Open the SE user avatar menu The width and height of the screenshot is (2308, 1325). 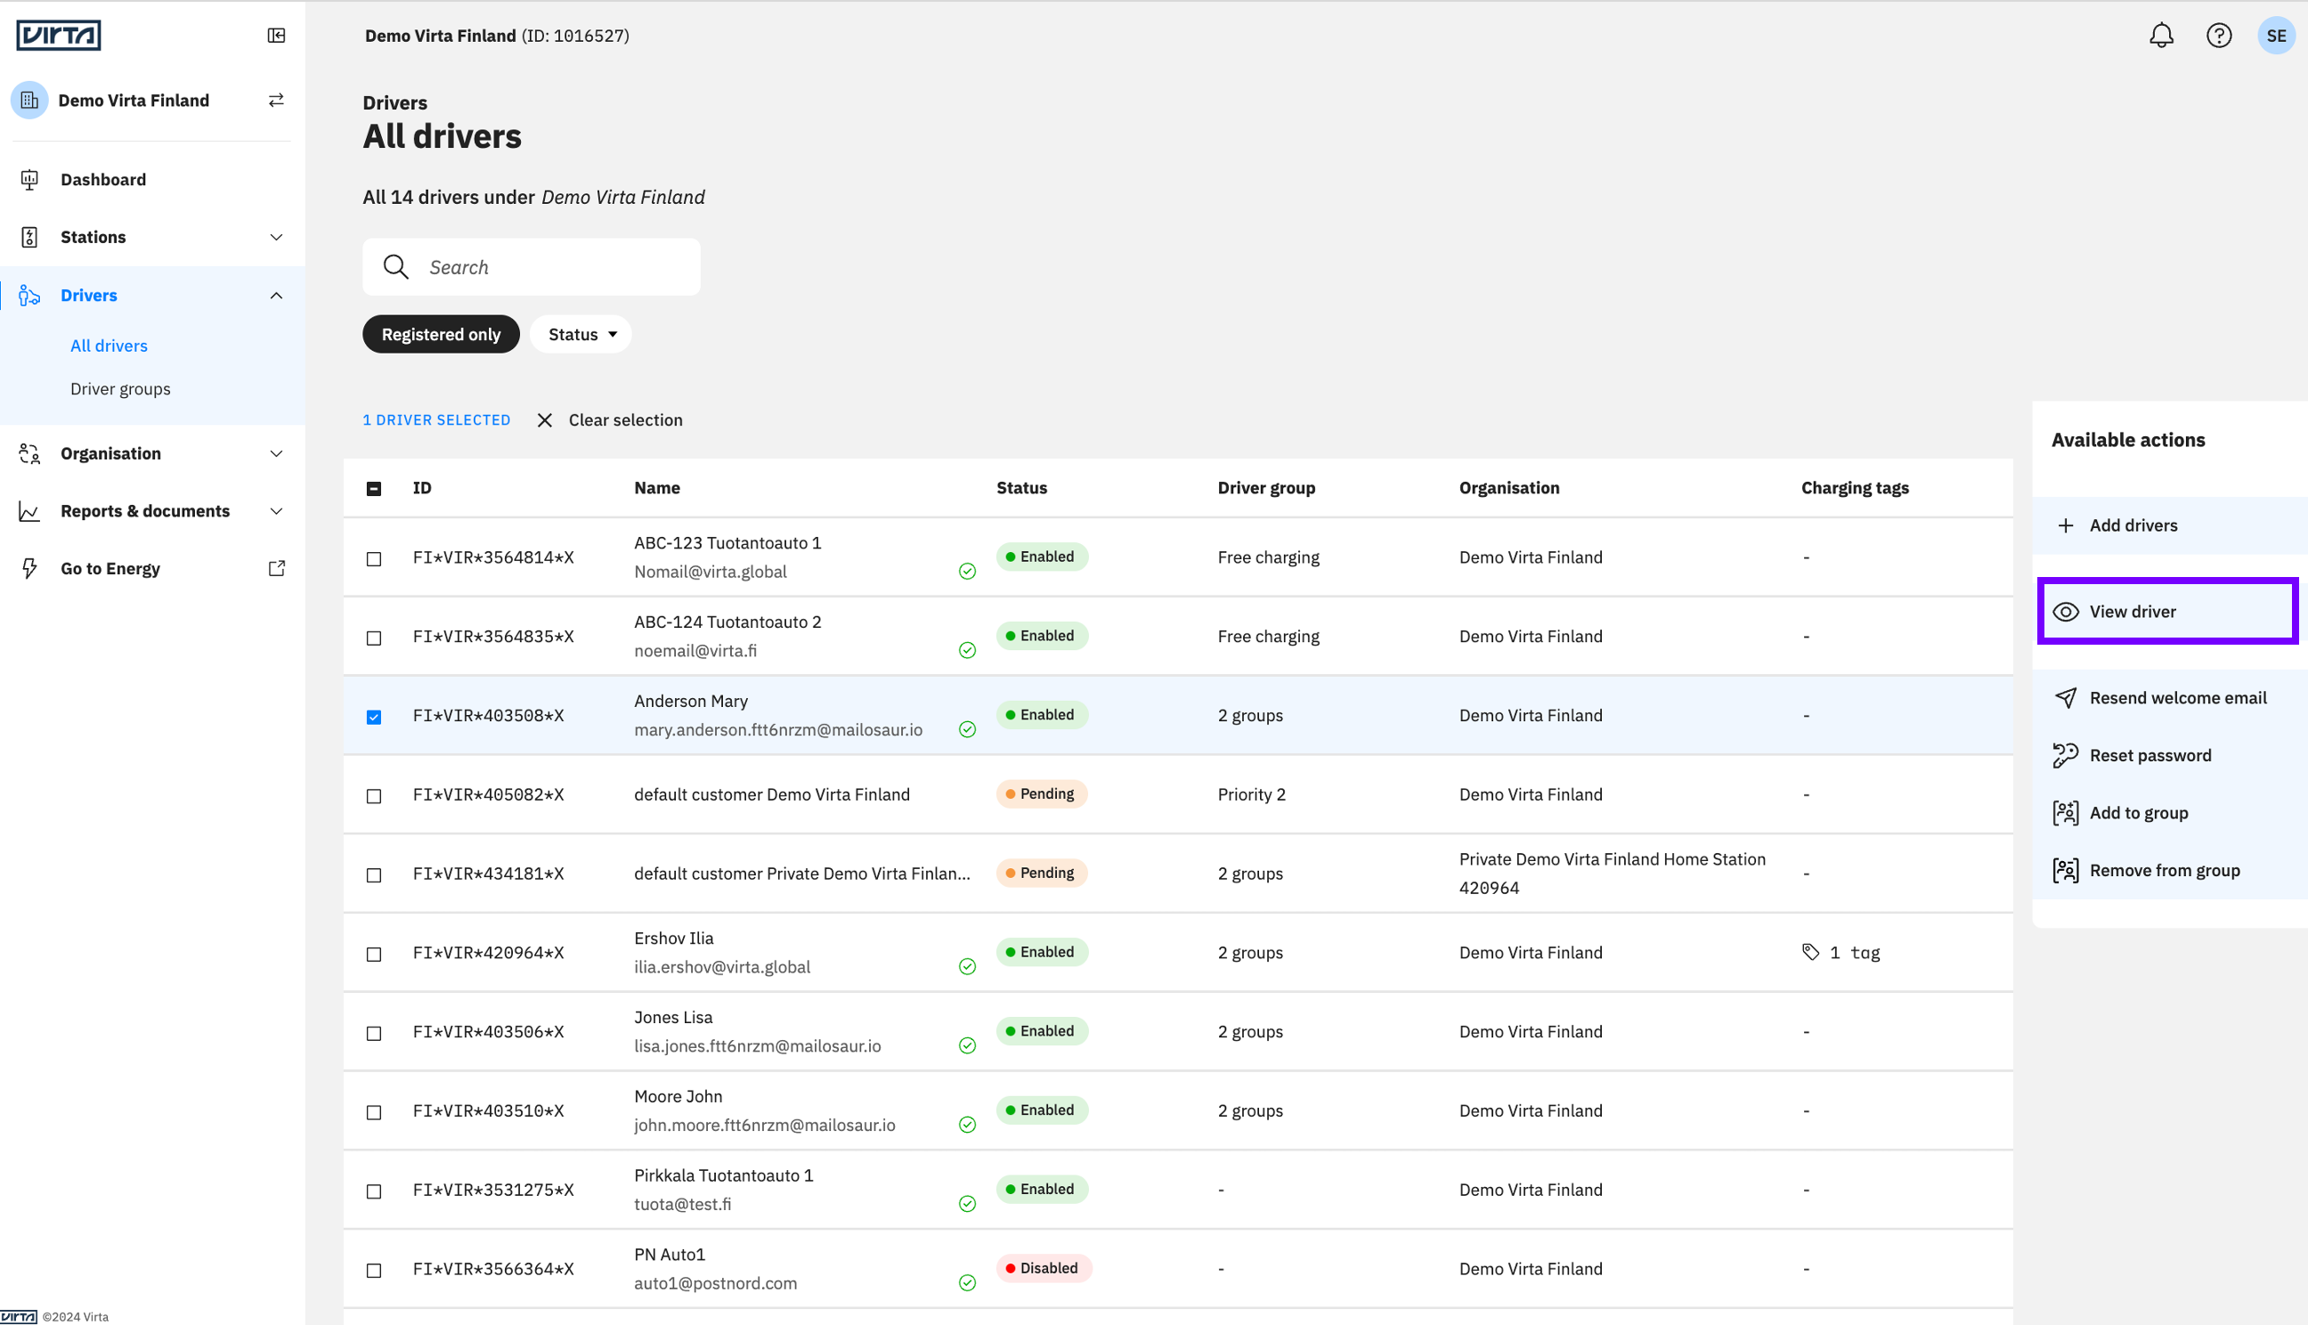2276,36
